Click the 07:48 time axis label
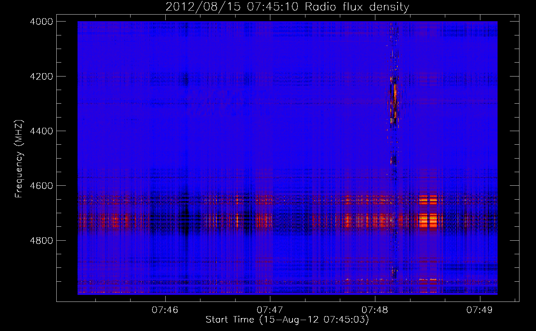The image size is (536, 331). (x=375, y=310)
